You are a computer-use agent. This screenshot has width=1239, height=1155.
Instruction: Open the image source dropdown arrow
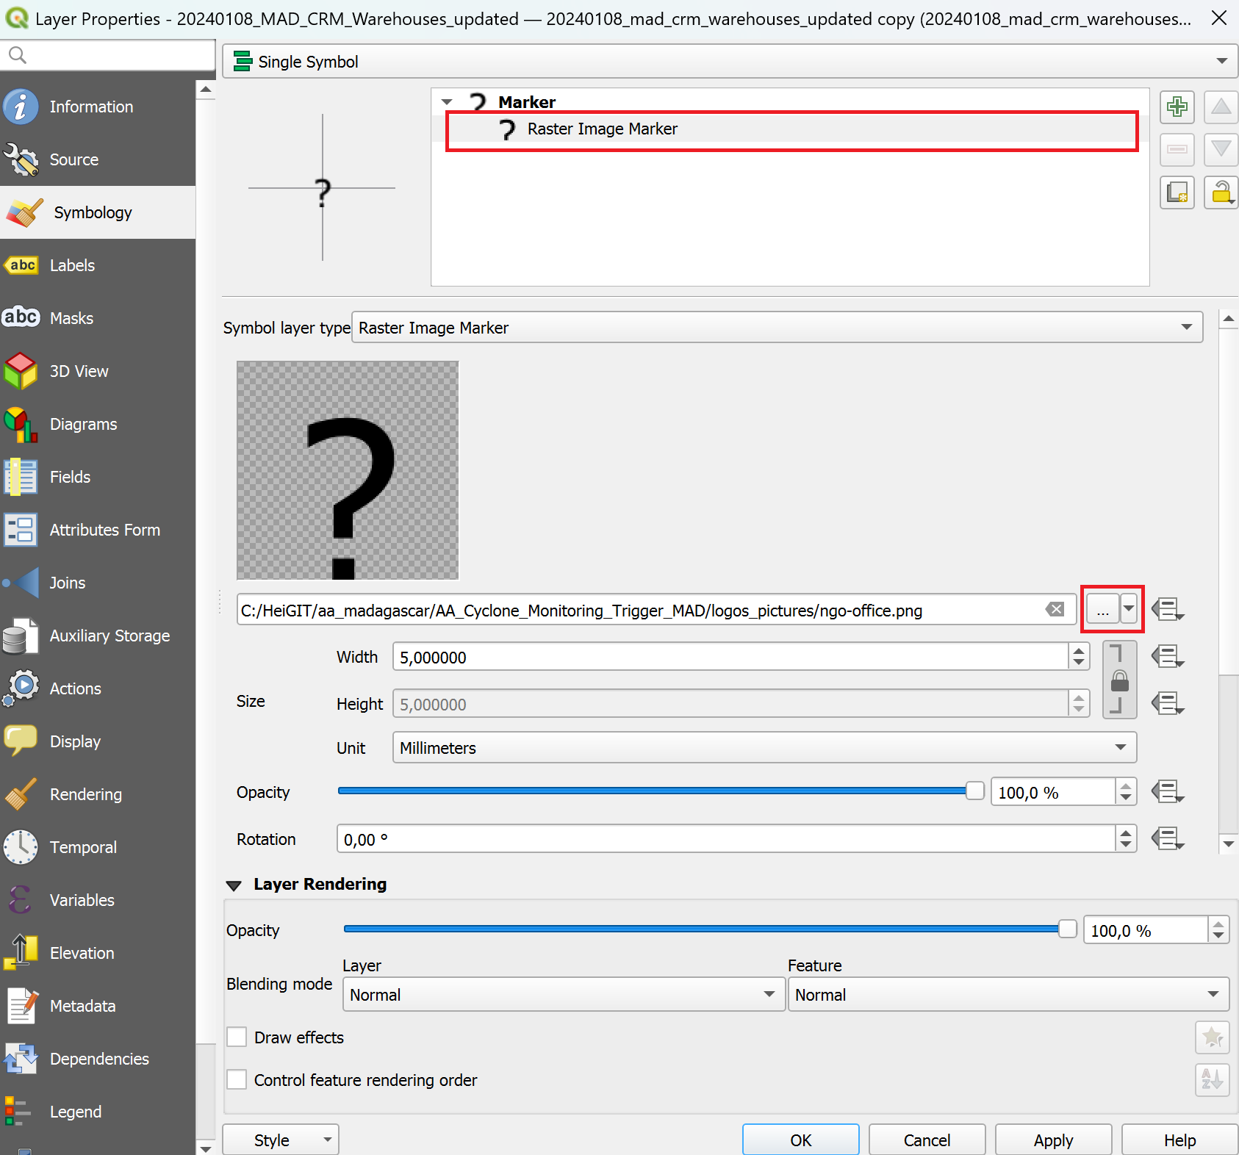(x=1129, y=609)
